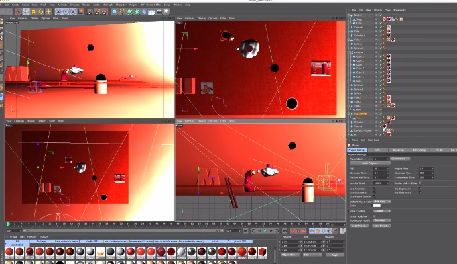Enable the Linear Workflow checkbox
This screenshot has width=457, height=264.
[x=375, y=216]
